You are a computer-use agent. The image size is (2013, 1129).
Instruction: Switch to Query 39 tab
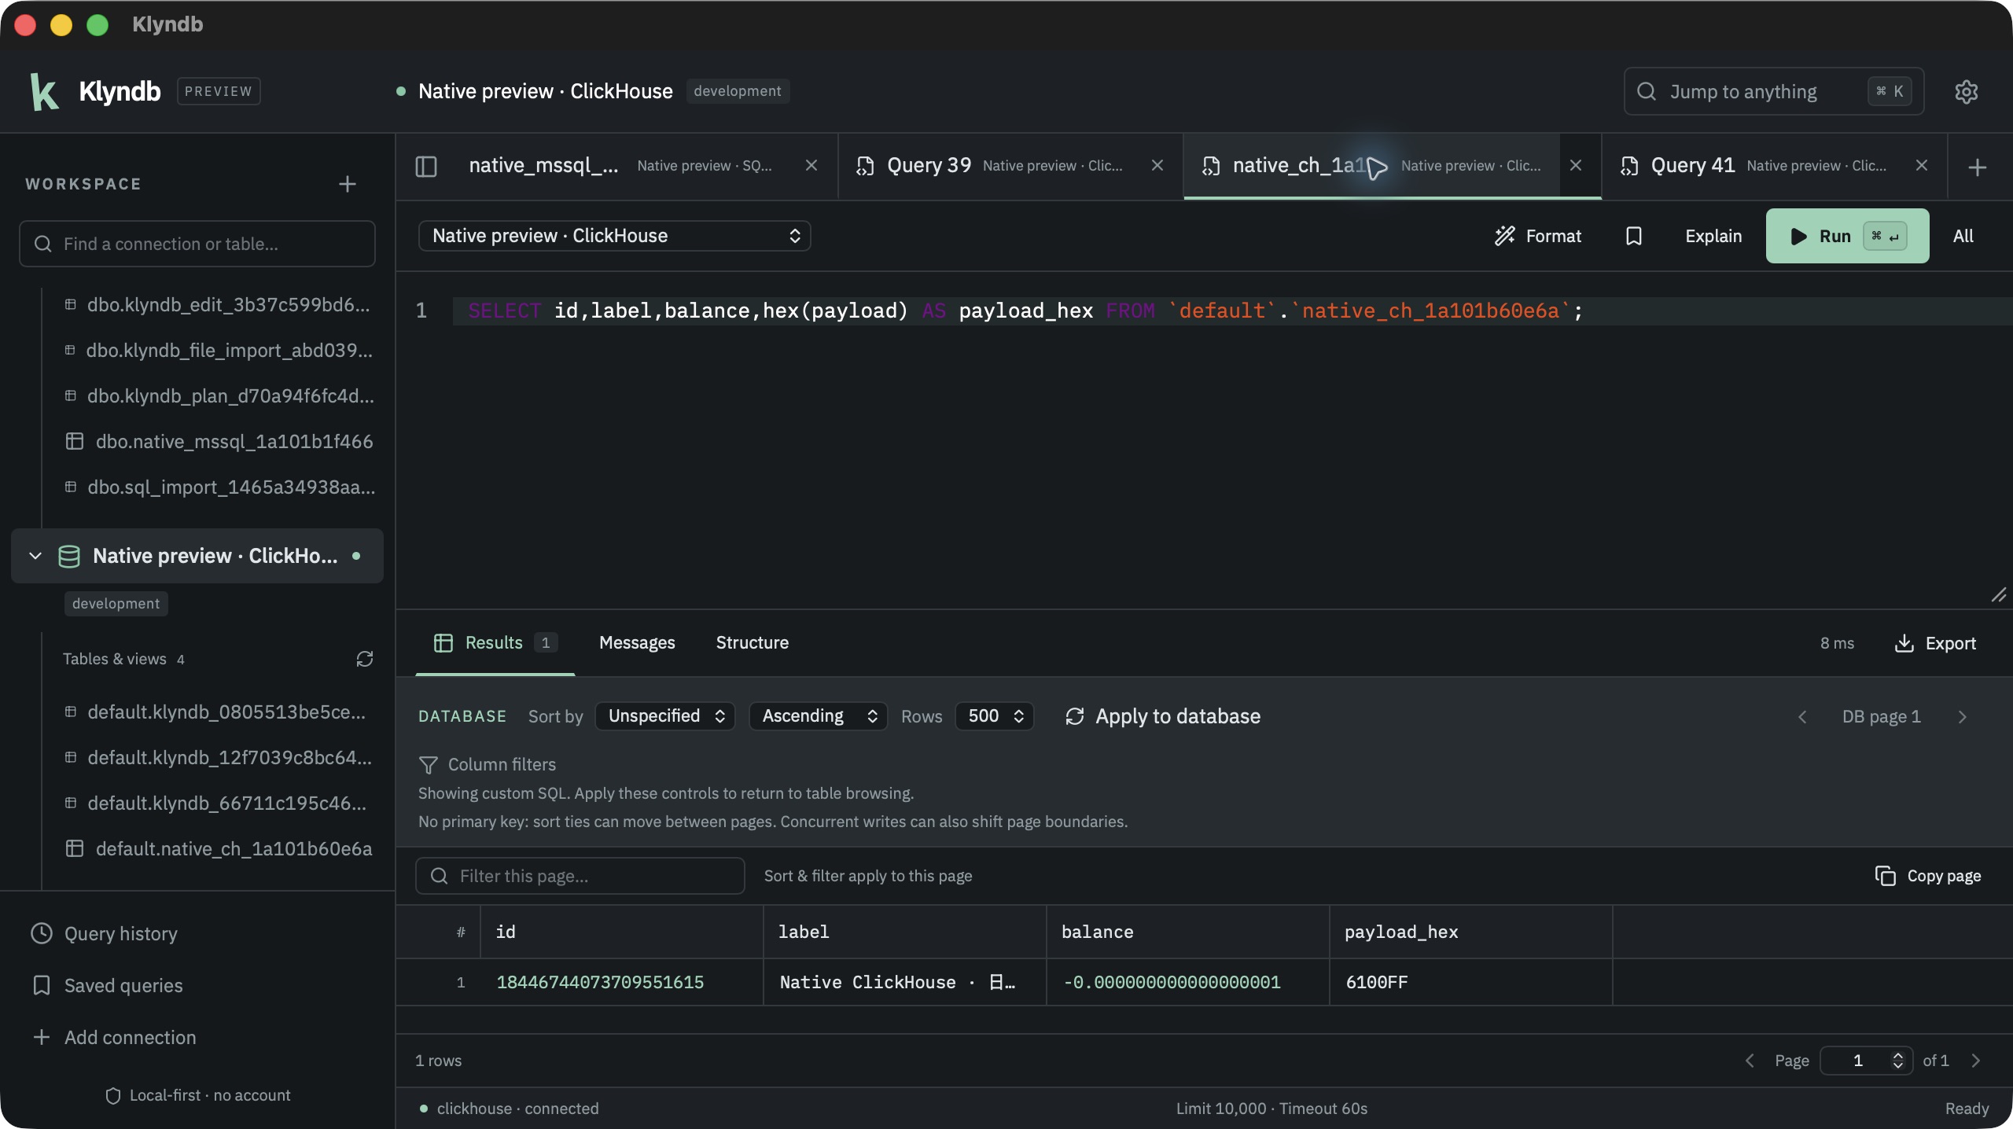[991, 166]
